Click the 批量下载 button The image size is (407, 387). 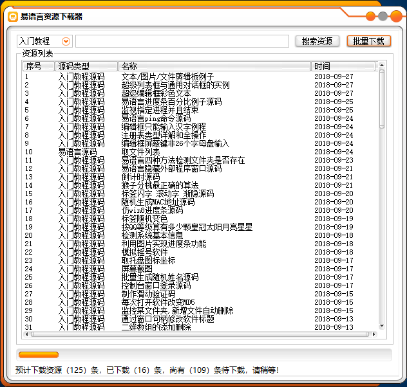pos(368,41)
